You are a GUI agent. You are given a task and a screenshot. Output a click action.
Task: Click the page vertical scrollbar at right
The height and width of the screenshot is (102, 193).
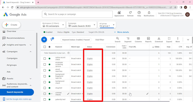click(192, 40)
